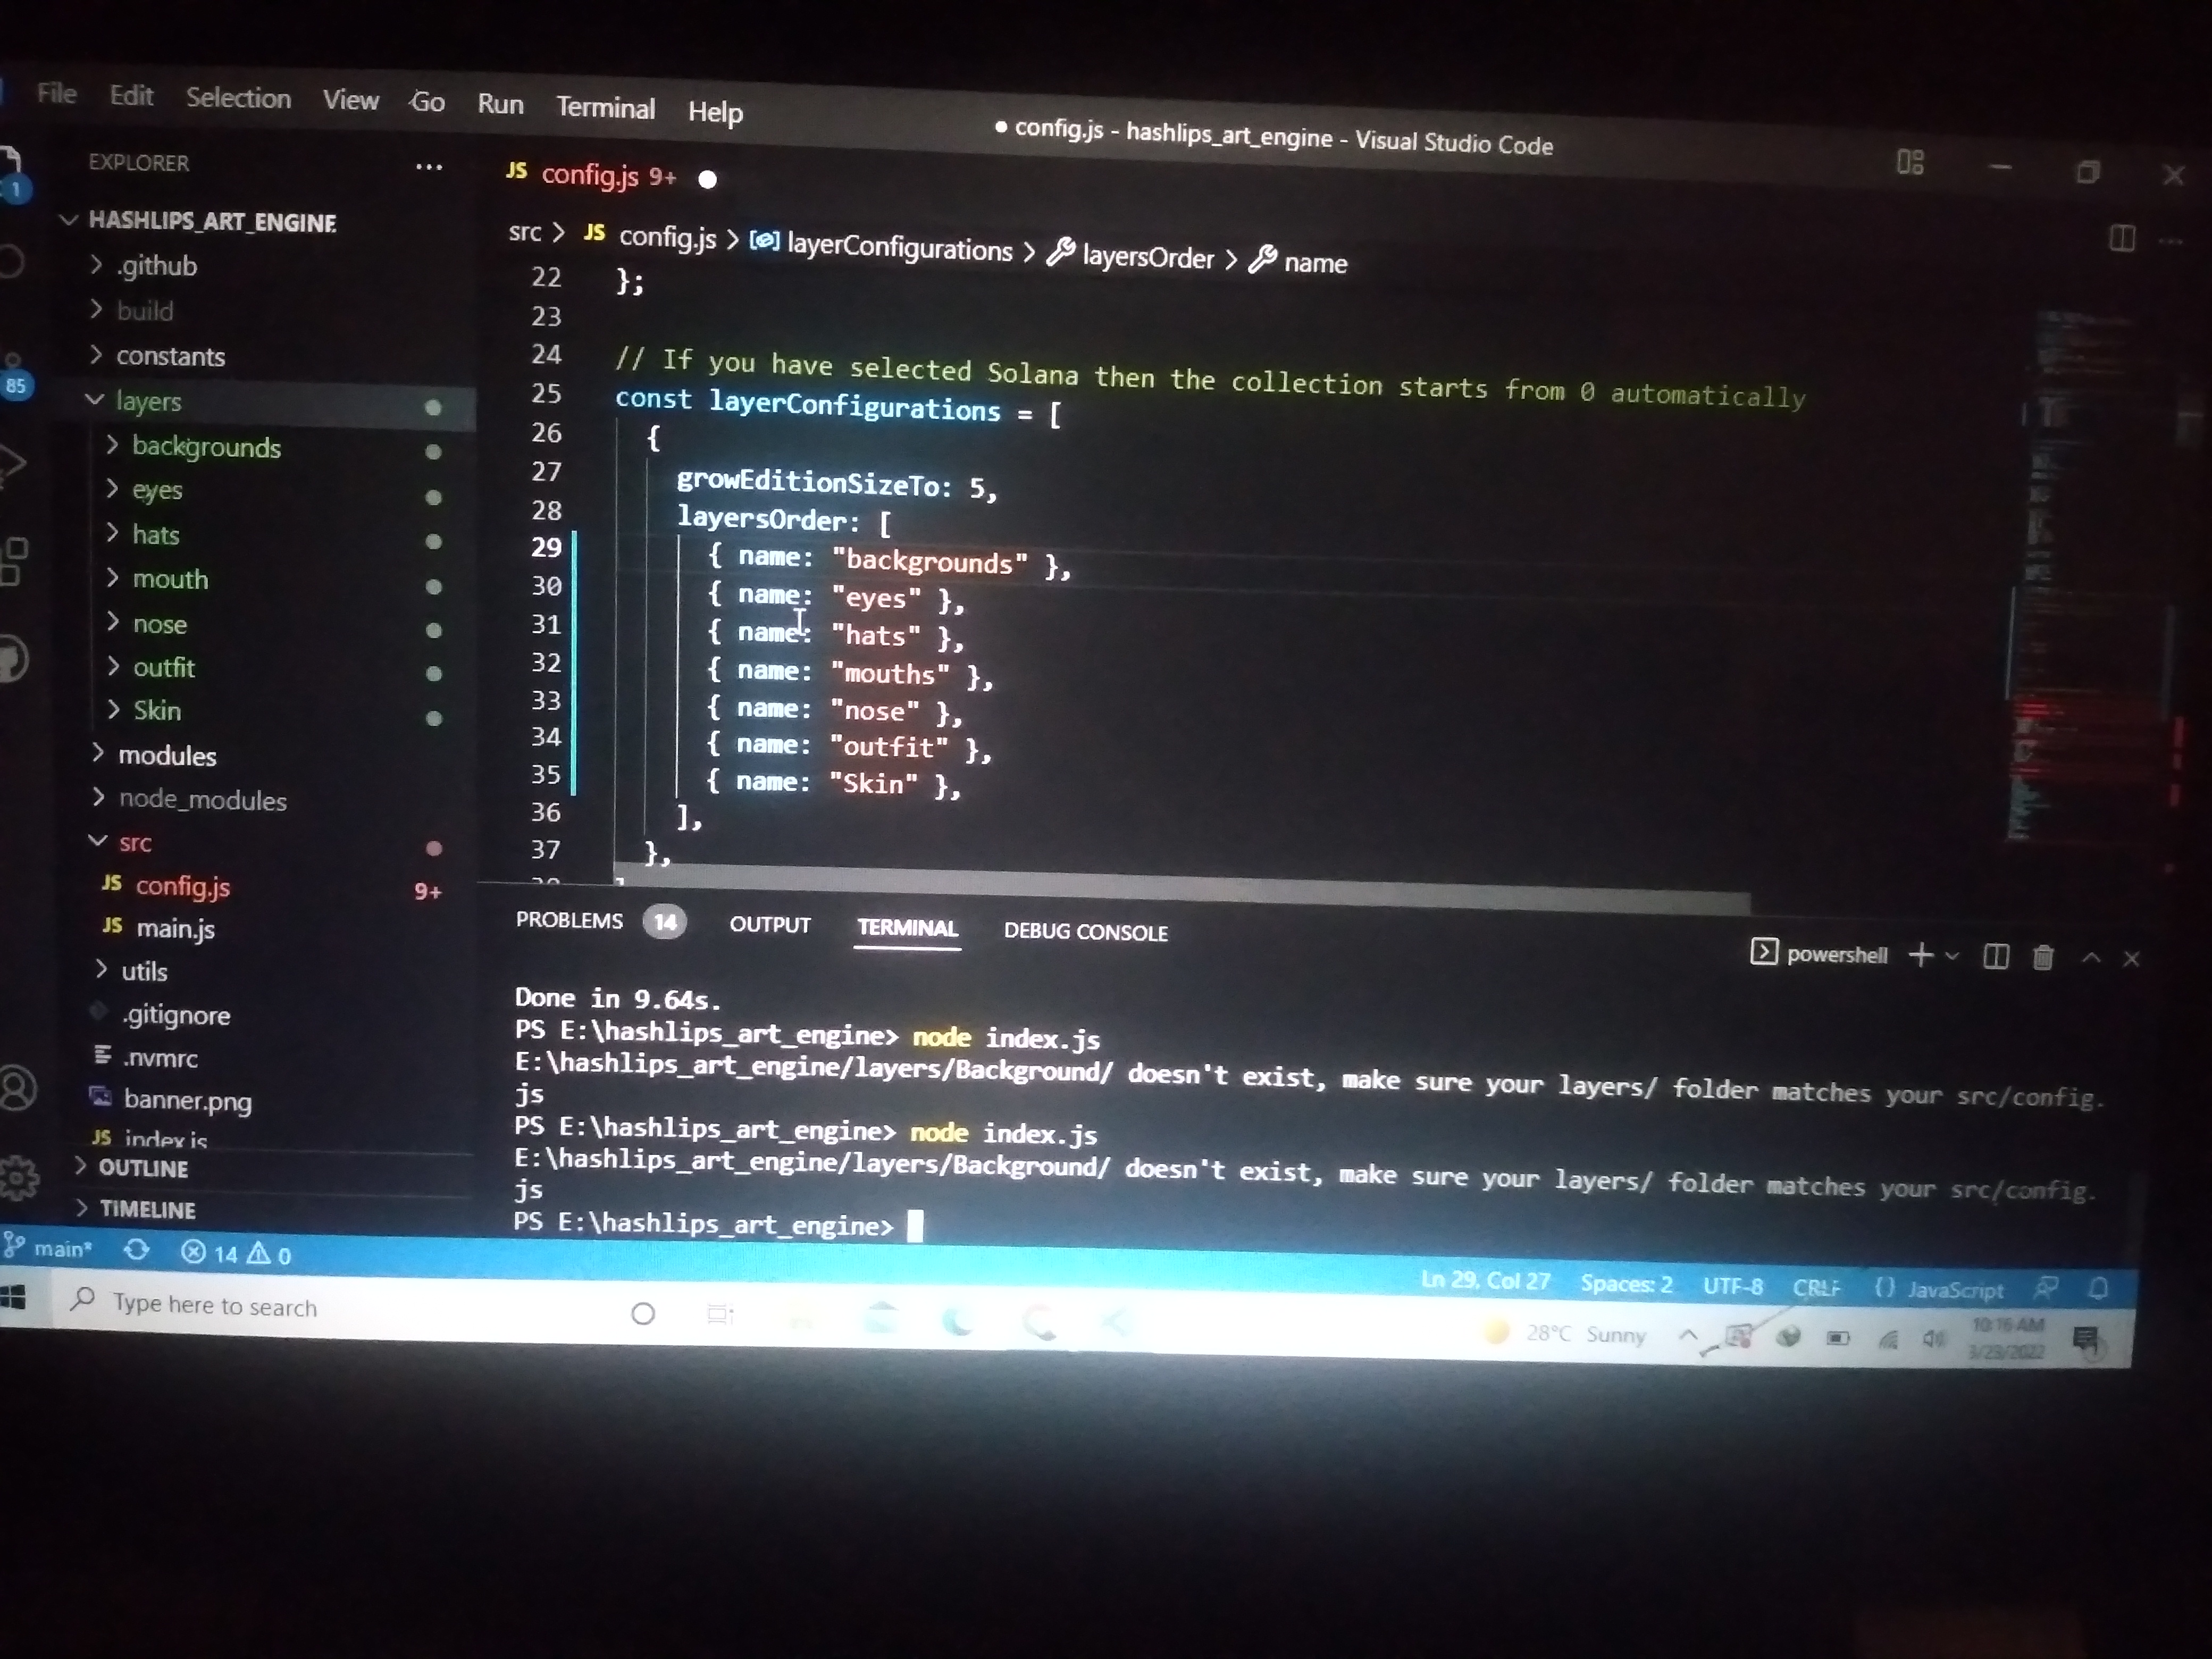Image resolution: width=2212 pixels, height=1659 pixels.
Task: Open customize layout icon in title bar
Action: click(x=1910, y=162)
